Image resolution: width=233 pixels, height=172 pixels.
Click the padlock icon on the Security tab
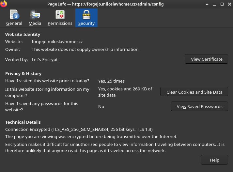86,15
